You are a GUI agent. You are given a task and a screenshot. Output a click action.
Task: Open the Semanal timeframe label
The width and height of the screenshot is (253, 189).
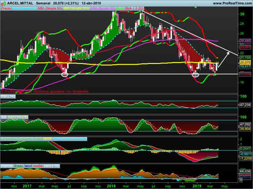pyautogui.click(x=43, y=3)
